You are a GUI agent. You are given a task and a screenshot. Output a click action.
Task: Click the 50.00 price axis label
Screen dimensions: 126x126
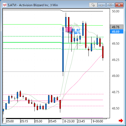coord(116,11)
